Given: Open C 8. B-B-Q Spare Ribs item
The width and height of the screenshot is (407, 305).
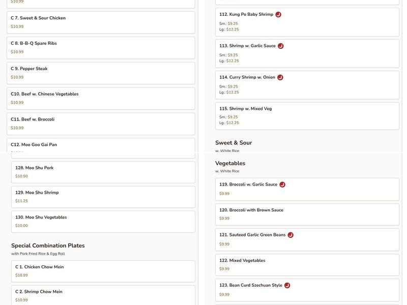Looking at the screenshot, I should click(101, 48).
